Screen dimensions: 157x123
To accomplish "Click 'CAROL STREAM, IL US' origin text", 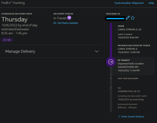I will click(129, 30).
